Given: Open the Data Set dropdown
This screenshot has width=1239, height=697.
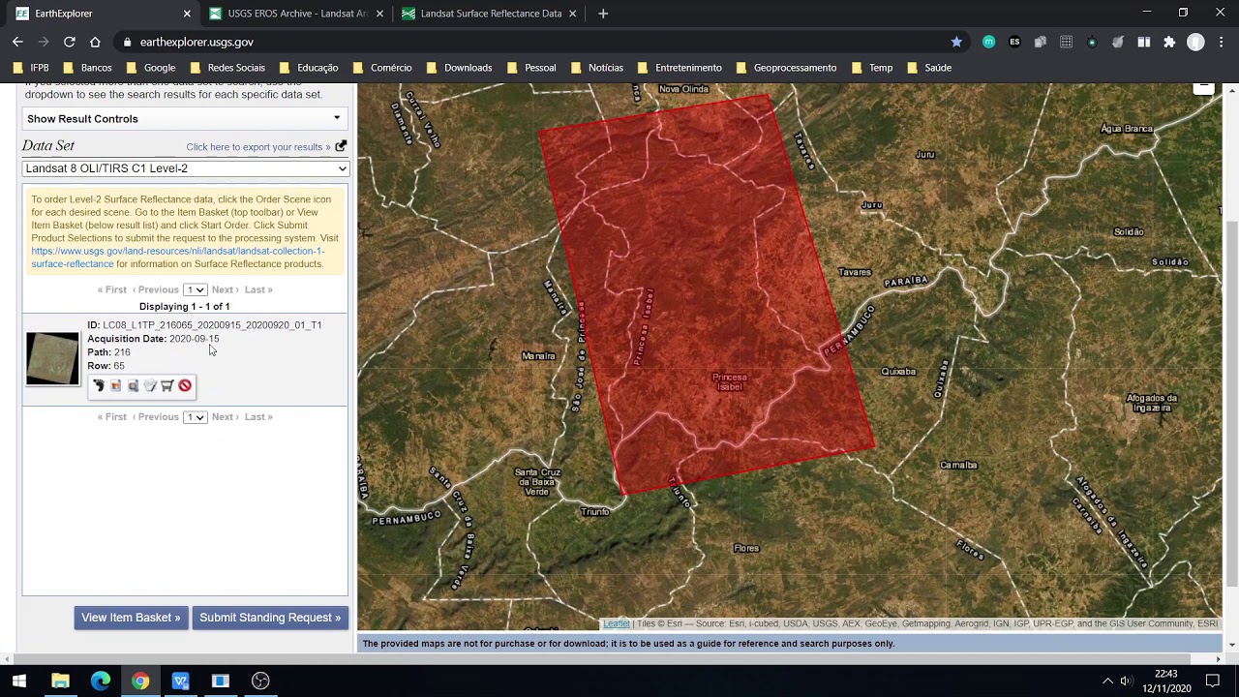Looking at the screenshot, I should (x=185, y=168).
